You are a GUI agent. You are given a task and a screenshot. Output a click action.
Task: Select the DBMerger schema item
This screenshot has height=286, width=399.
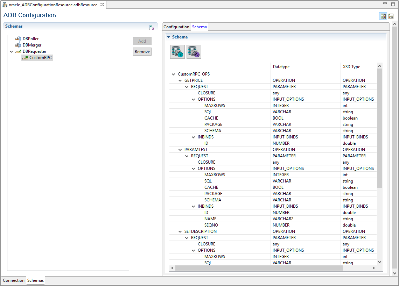pyautogui.click(x=32, y=45)
